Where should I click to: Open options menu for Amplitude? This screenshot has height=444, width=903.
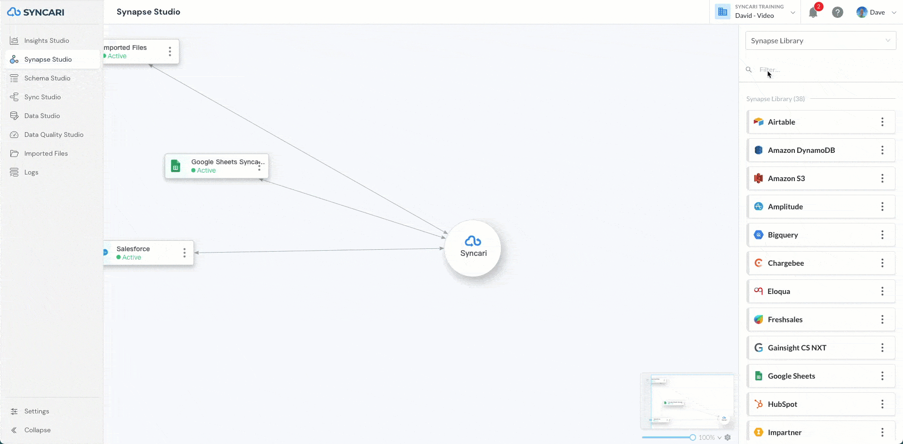pos(882,206)
